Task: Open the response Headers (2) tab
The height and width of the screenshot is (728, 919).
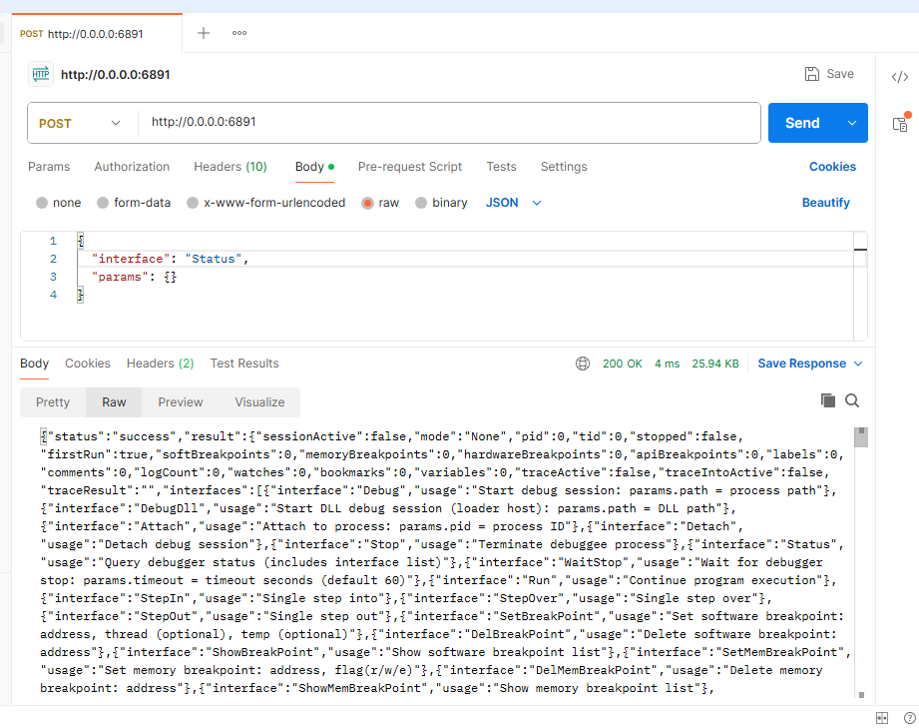Action: (x=160, y=364)
